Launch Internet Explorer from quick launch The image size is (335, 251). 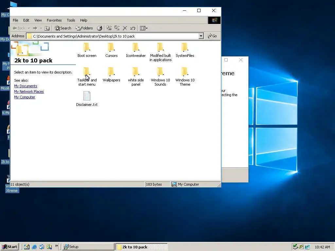click(34, 247)
